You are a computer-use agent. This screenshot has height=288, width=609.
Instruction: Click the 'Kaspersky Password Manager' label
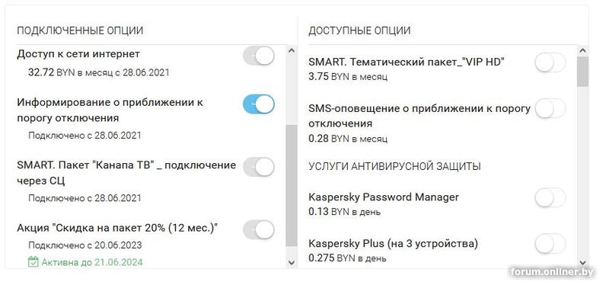[384, 197]
